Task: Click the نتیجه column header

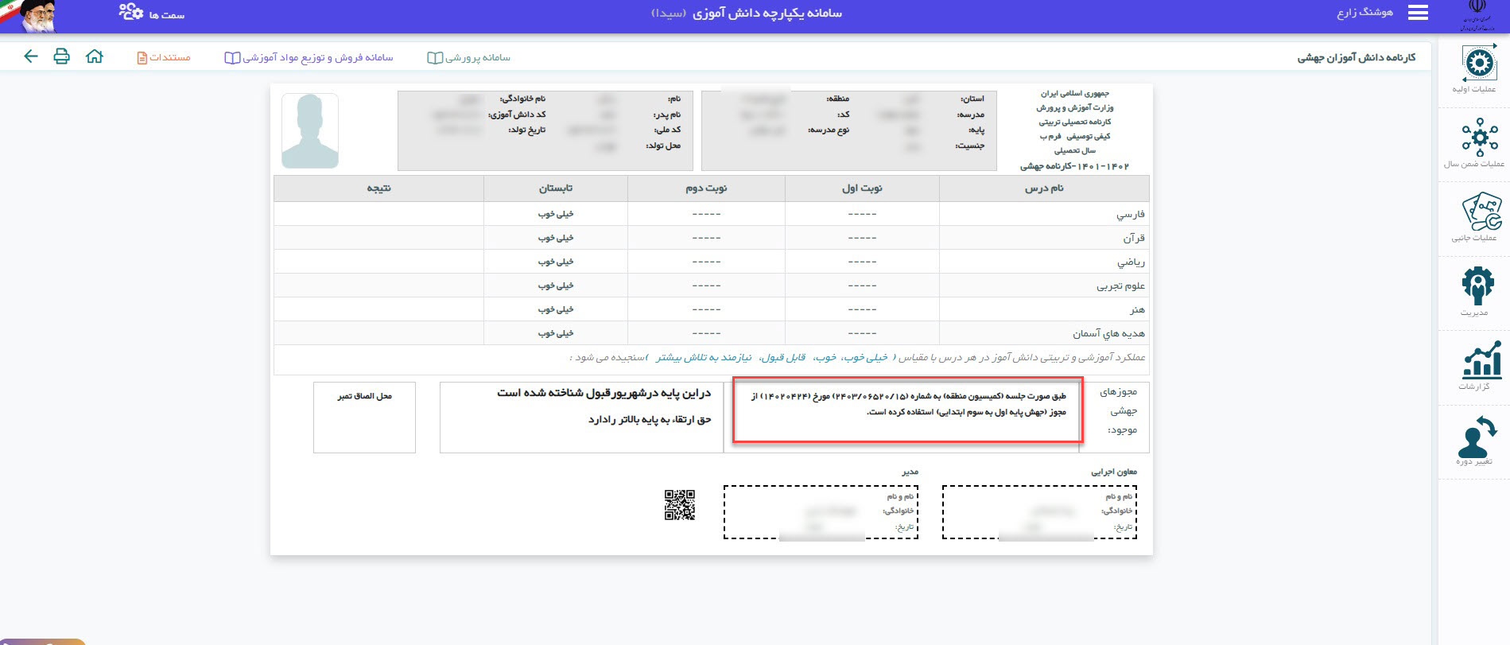Action: [378, 188]
